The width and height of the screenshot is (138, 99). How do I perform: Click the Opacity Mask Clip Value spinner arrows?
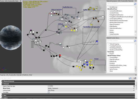(134, 86)
